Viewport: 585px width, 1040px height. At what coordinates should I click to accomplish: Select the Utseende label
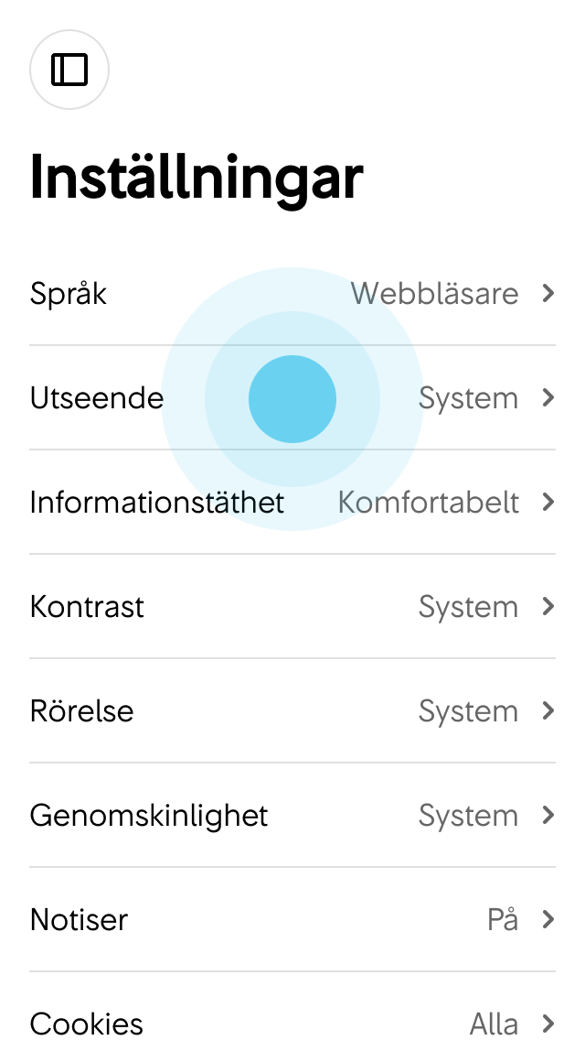[97, 398]
